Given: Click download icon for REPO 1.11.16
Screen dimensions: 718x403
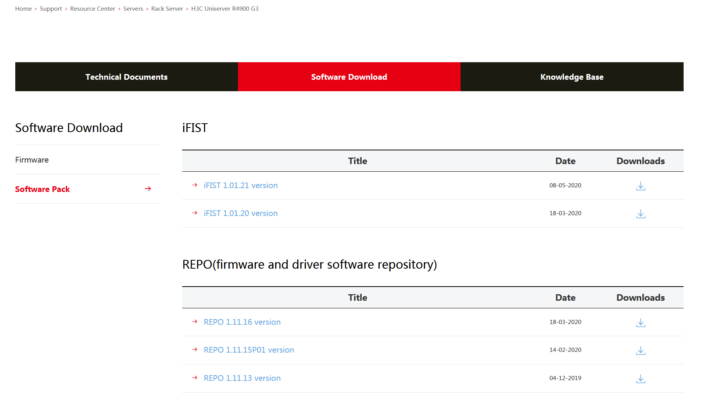Looking at the screenshot, I should click(640, 322).
